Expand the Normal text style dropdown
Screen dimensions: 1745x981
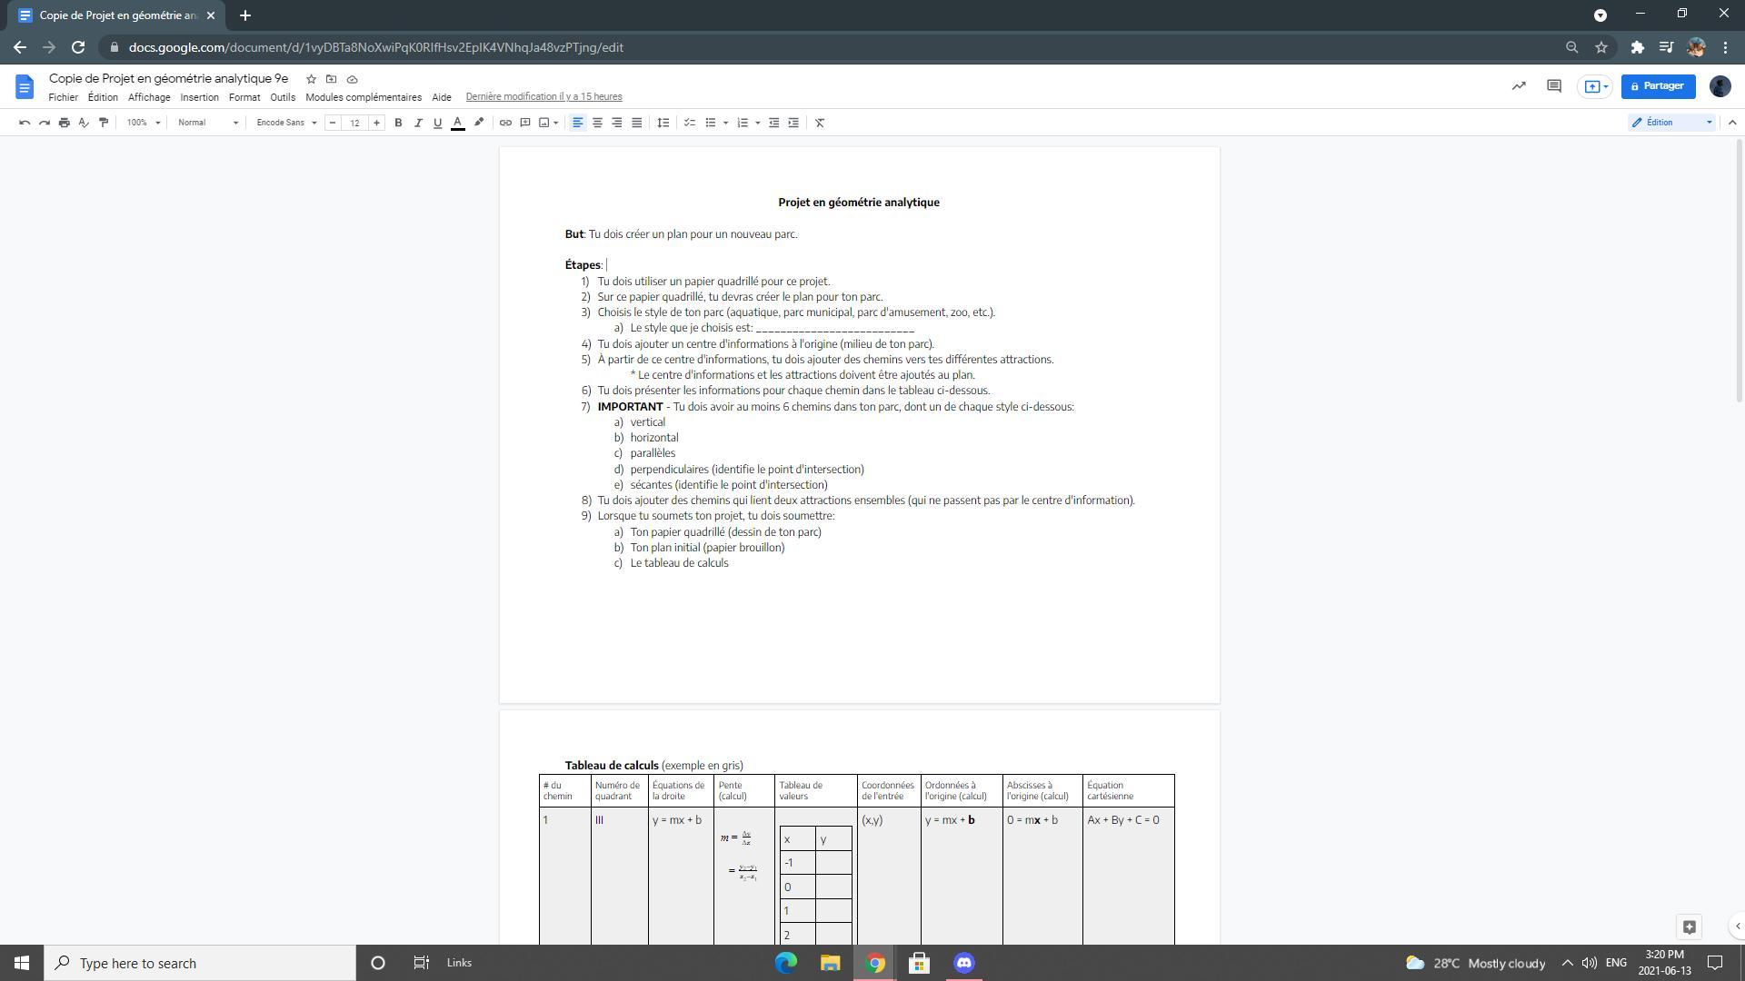pyautogui.click(x=208, y=123)
